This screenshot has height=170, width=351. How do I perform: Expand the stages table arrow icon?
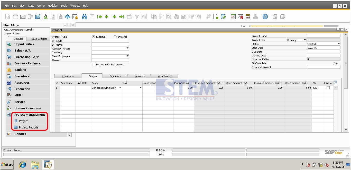(x=335, y=82)
